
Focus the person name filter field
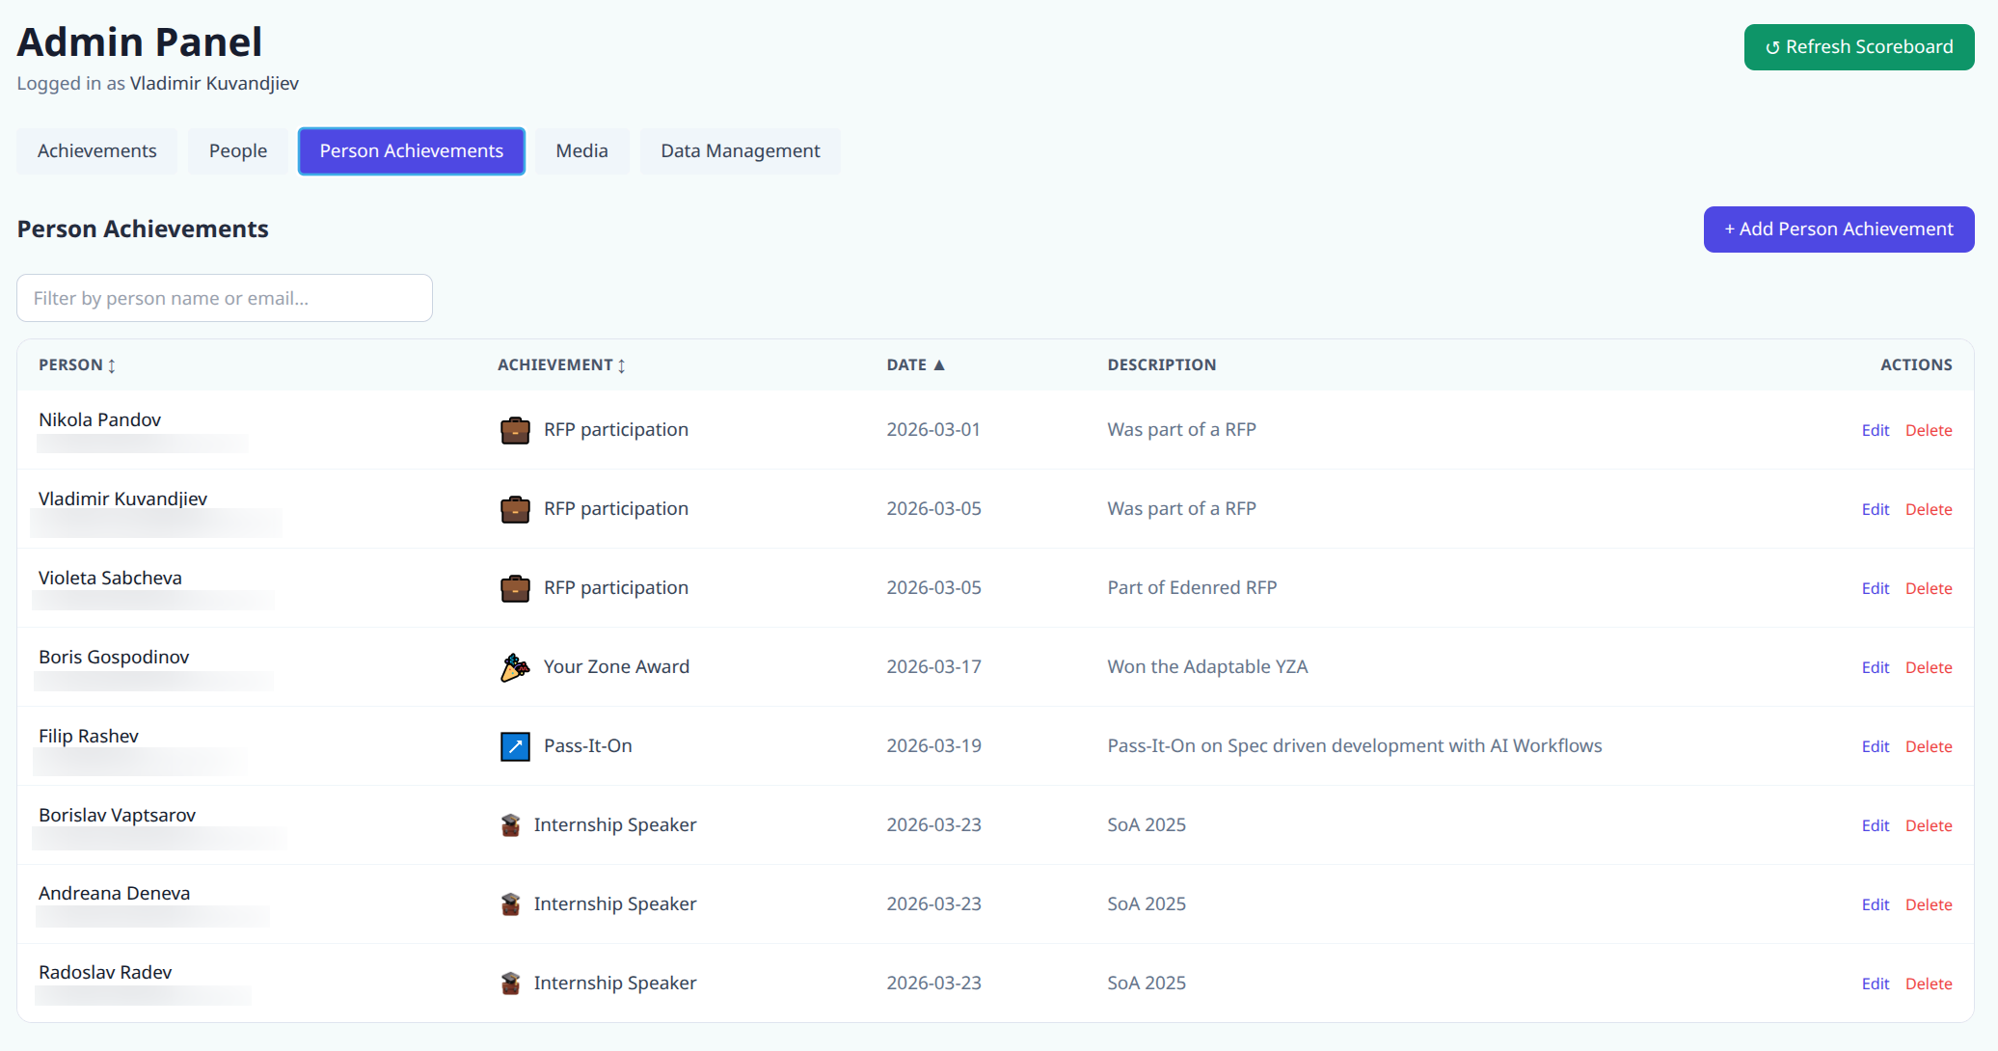click(x=224, y=298)
